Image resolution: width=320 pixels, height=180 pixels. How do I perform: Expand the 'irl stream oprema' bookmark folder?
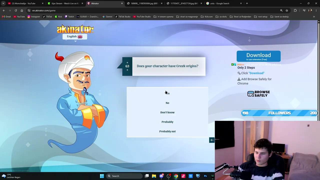(x=163, y=17)
